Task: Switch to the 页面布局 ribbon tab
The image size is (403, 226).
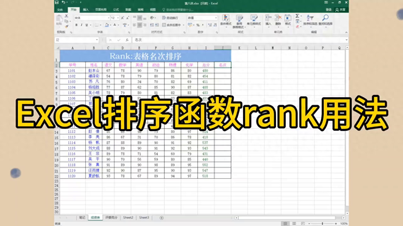Action: 101,10
